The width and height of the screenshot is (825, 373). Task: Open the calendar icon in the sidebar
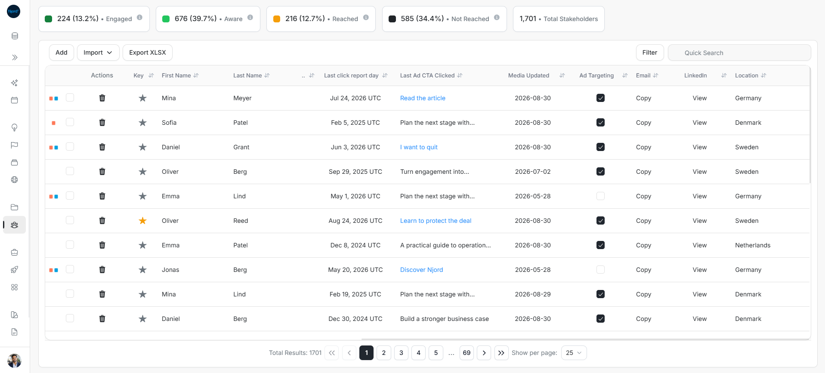pyautogui.click(x=15, y=100)
